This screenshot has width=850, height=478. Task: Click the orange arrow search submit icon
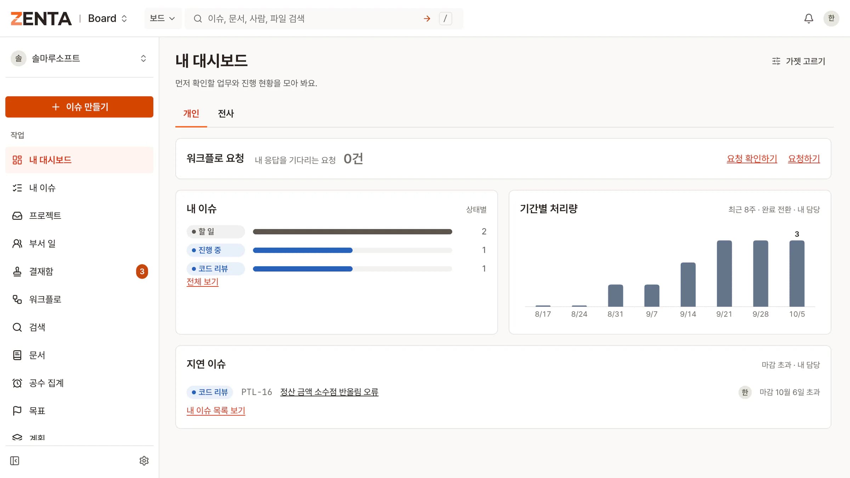427,18
